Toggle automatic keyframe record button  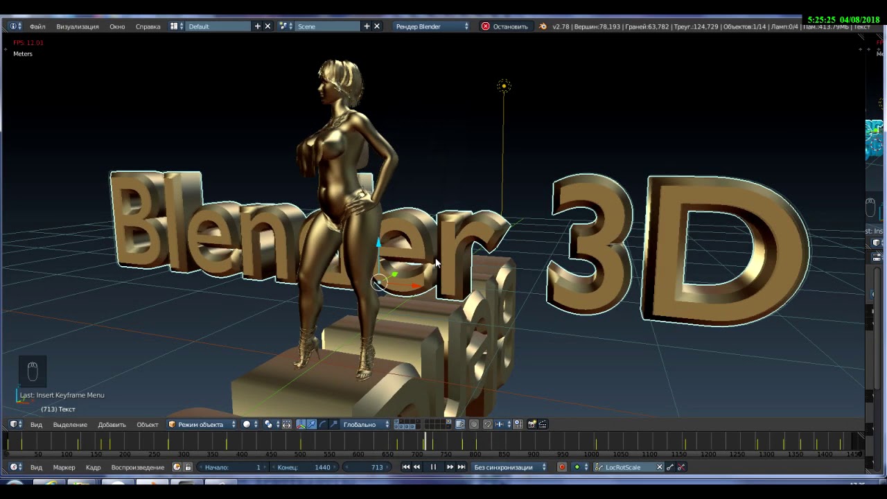(562, 467)
